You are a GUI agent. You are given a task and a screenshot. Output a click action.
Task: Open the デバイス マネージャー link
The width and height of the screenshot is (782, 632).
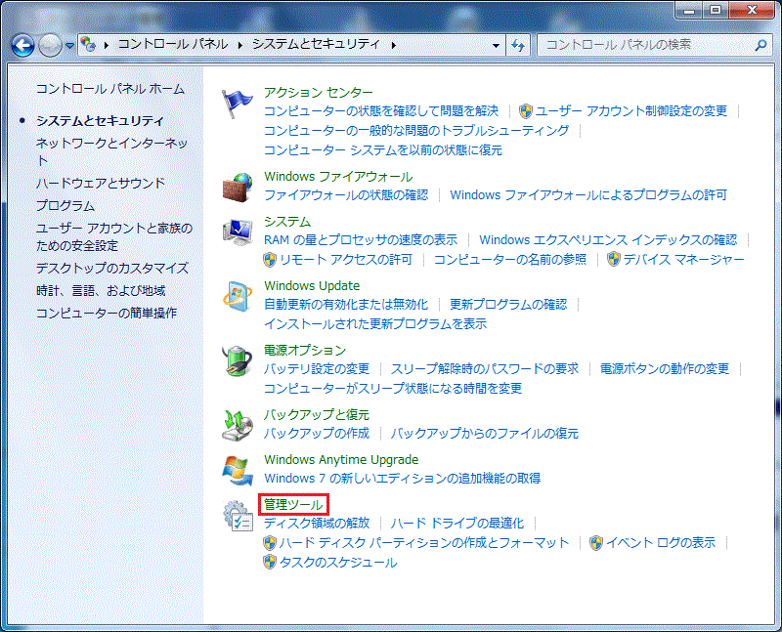pyautogui.click(x=683, y=259)
